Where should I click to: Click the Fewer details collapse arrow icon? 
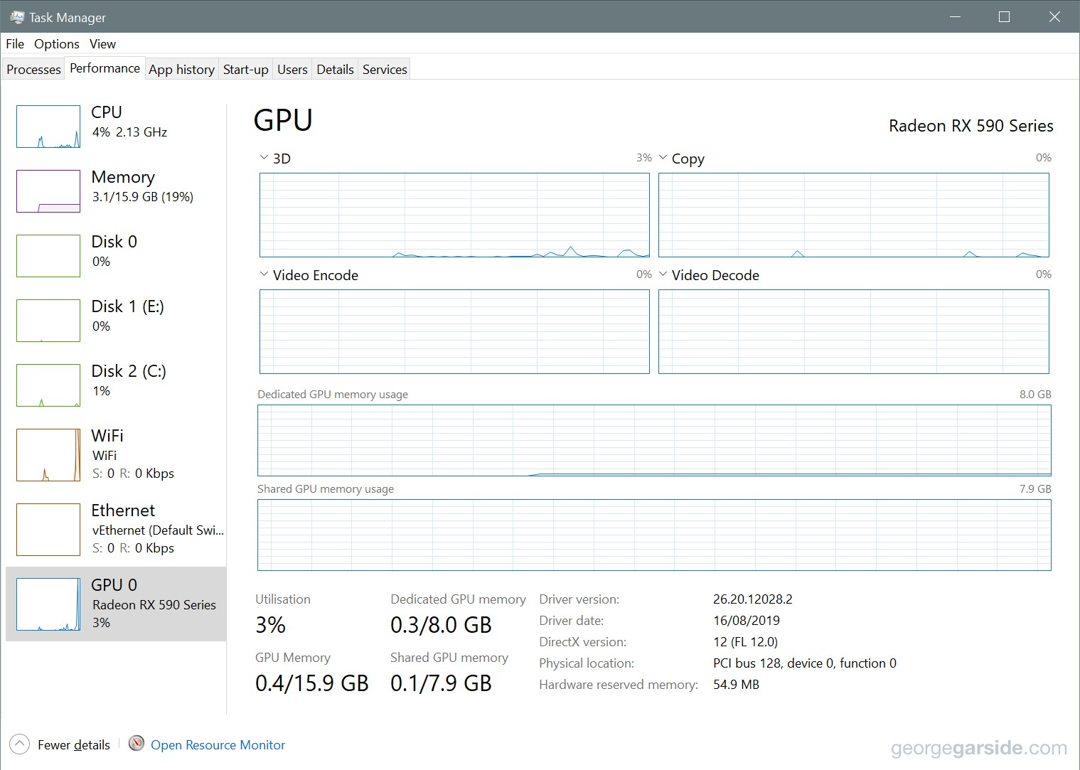coord(20,744)
